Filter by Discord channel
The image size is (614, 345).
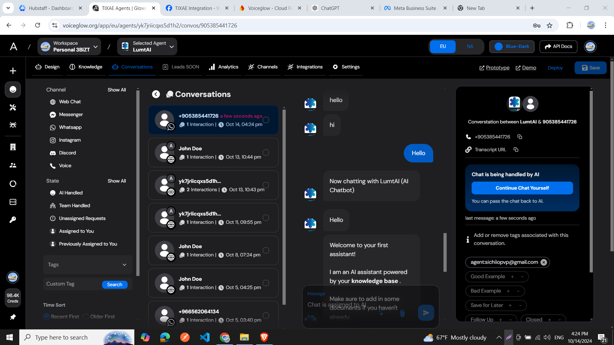tap(63, 153)
